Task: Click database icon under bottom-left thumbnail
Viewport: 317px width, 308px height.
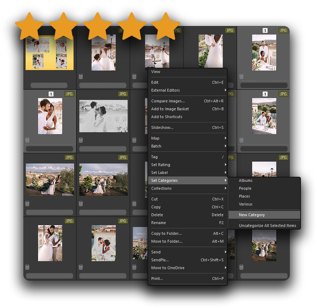Action: (x=27, y=267)
